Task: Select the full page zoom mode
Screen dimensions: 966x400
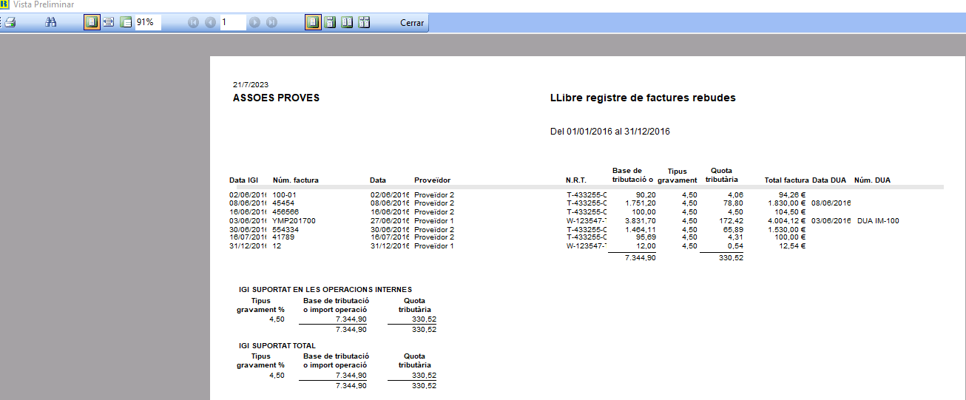Action: coord(92,22)
